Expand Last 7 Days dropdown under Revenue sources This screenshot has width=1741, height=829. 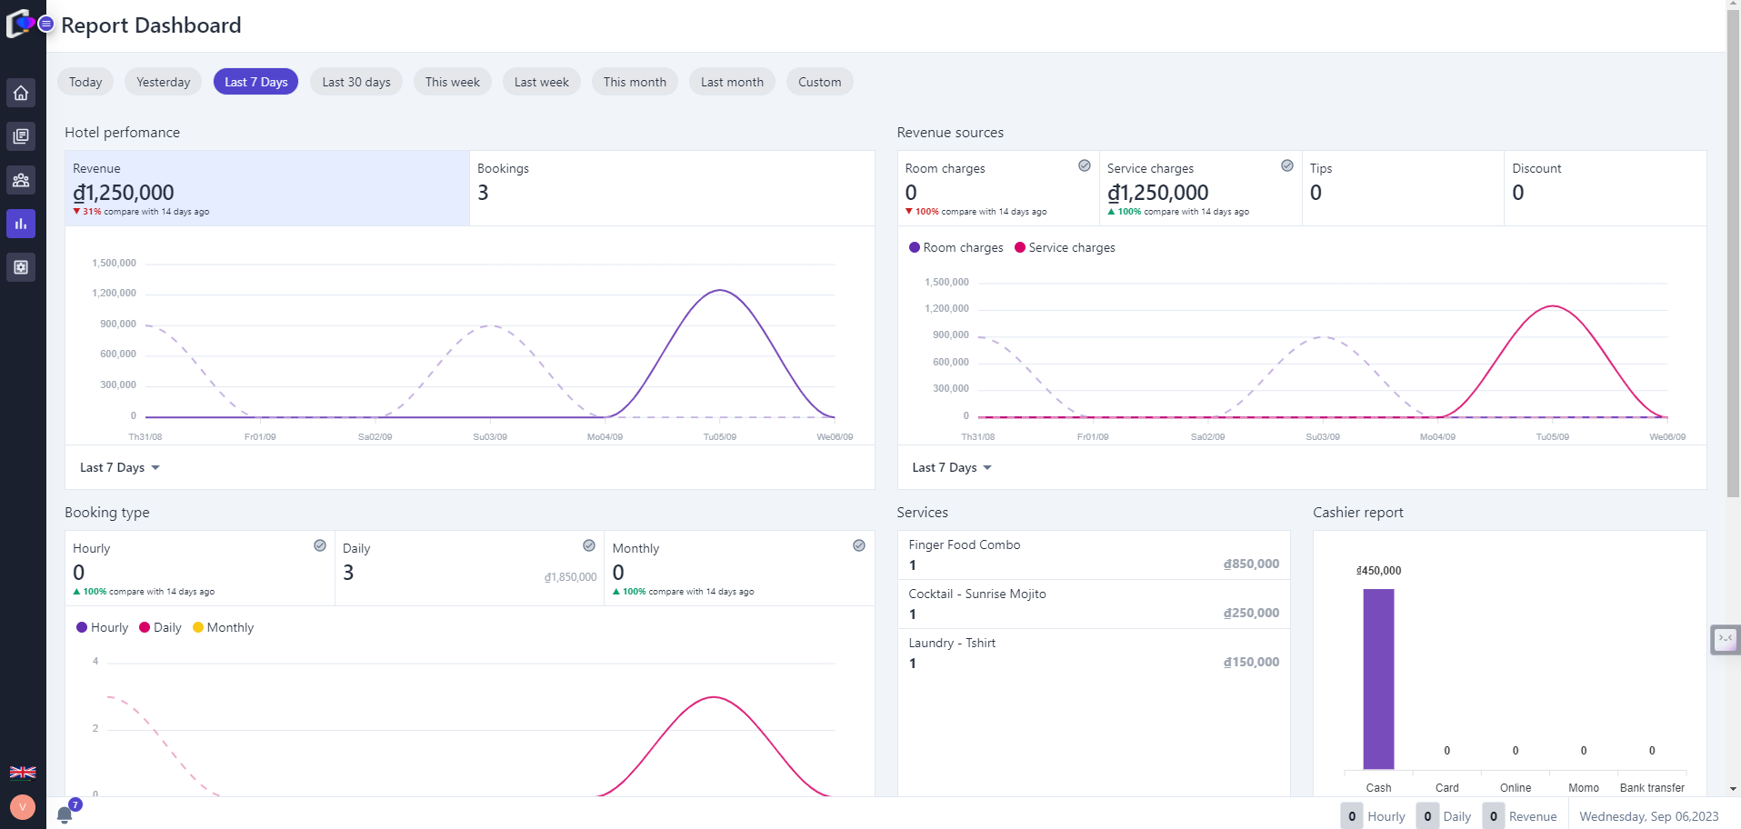click(952, 467)
